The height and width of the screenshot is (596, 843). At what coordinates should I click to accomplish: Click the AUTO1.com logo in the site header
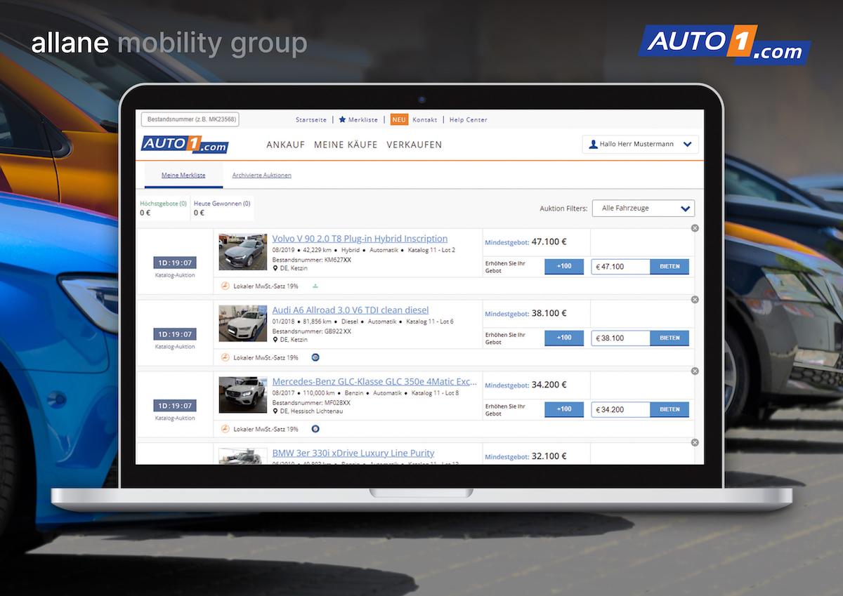[x=185, y=145]
